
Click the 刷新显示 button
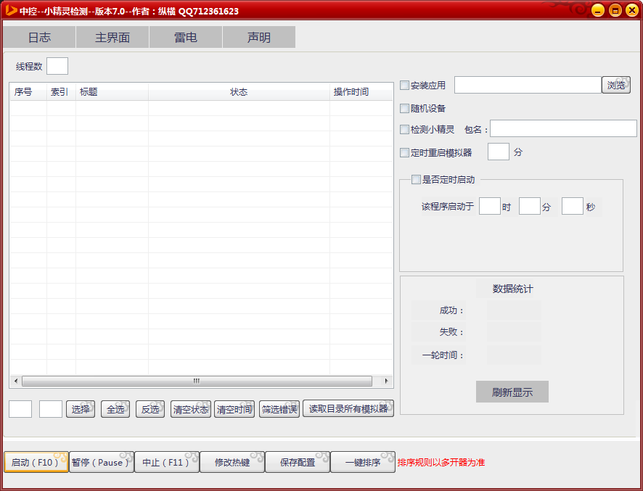click(512, 392)
